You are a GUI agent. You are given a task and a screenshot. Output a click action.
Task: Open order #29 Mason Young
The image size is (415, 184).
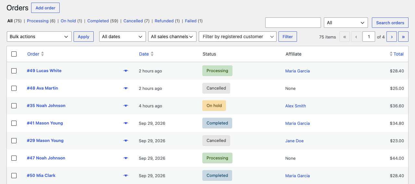pos(45,140)
